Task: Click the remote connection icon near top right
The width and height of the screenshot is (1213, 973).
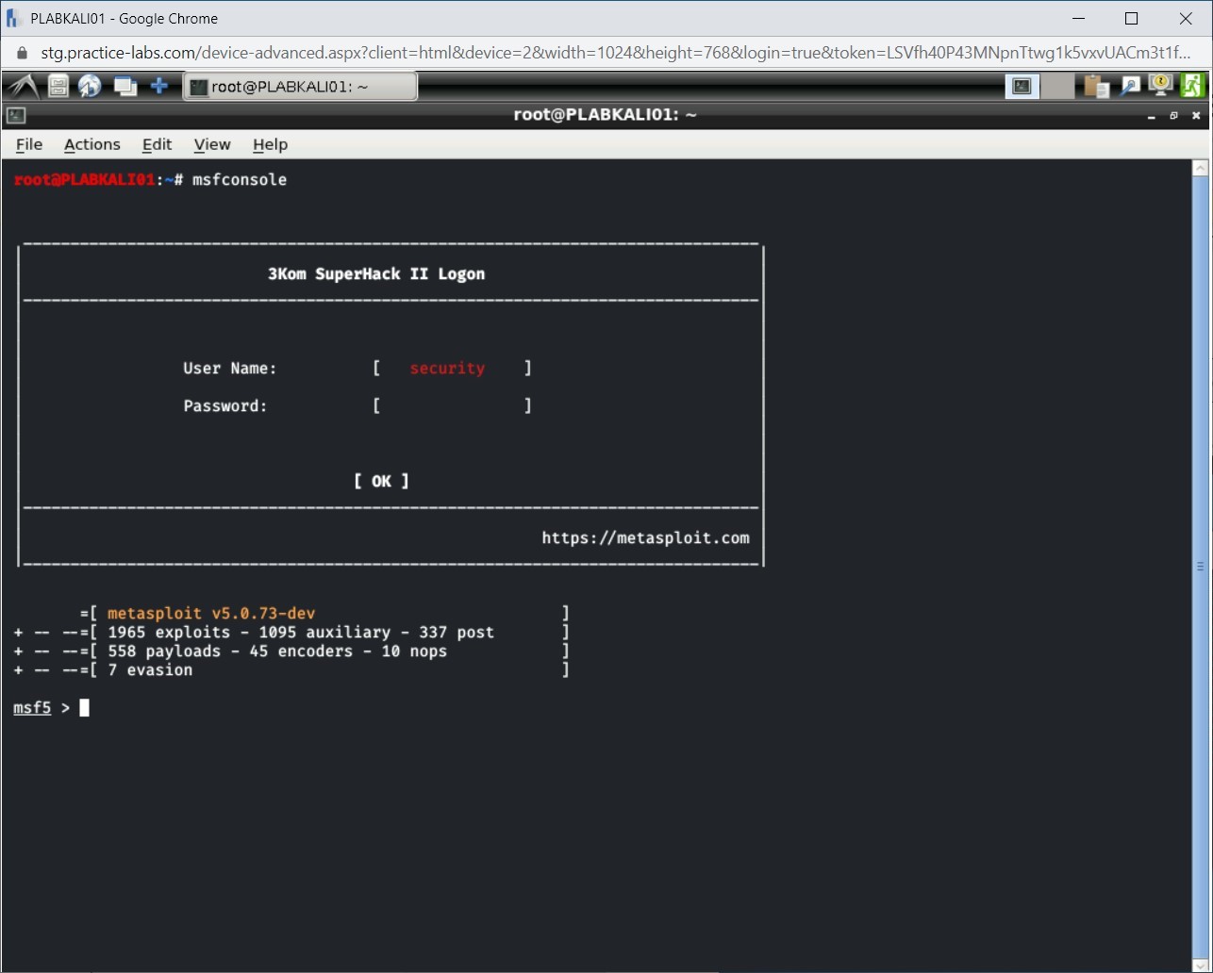Action: click(x=1130, y=86)
